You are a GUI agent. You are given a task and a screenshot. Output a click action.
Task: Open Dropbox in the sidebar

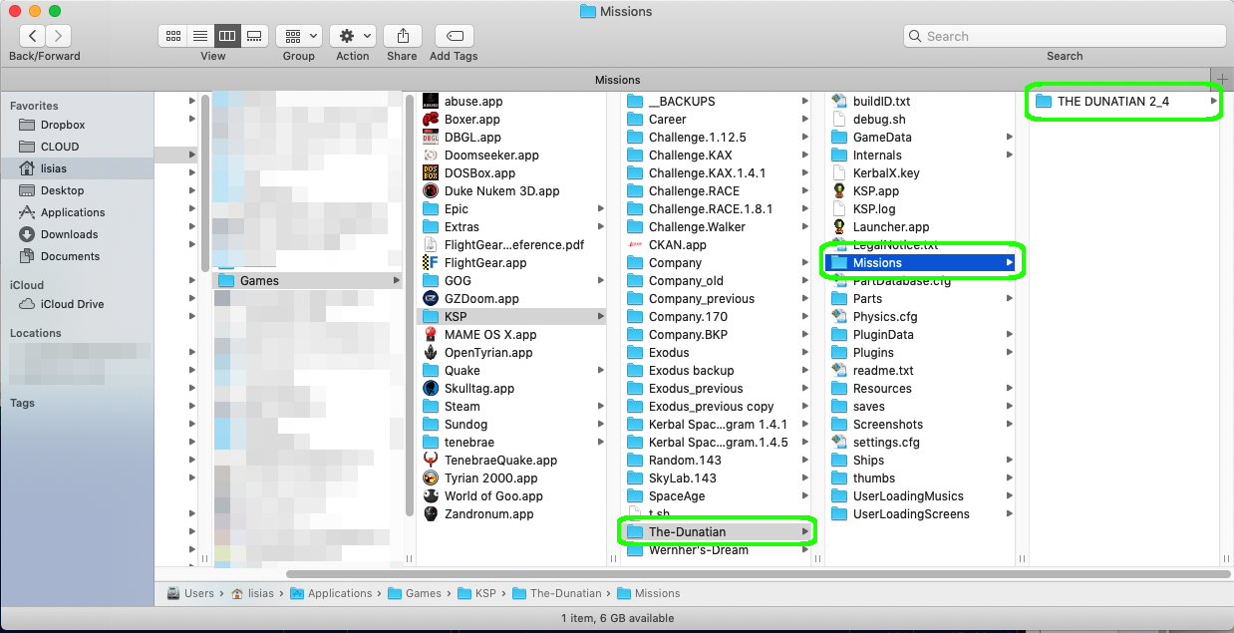(x=63, y=125)
